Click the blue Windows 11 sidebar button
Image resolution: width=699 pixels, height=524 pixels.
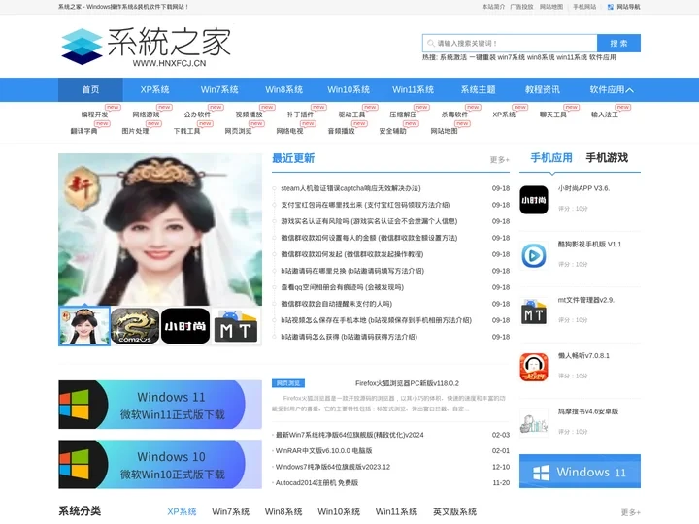(x=580, y=472)
